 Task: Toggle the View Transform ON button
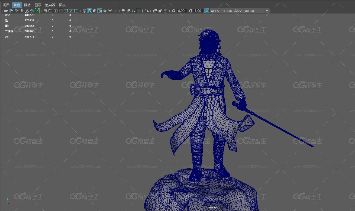(x=207, y=11)
